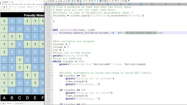Click the '#Tracker statements to track' comment
187x105 pixels.
point(106,73)
